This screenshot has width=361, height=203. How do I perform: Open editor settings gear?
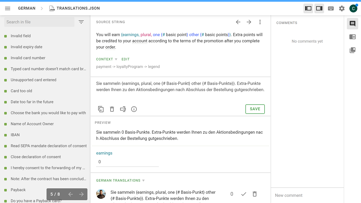[342, 8]
